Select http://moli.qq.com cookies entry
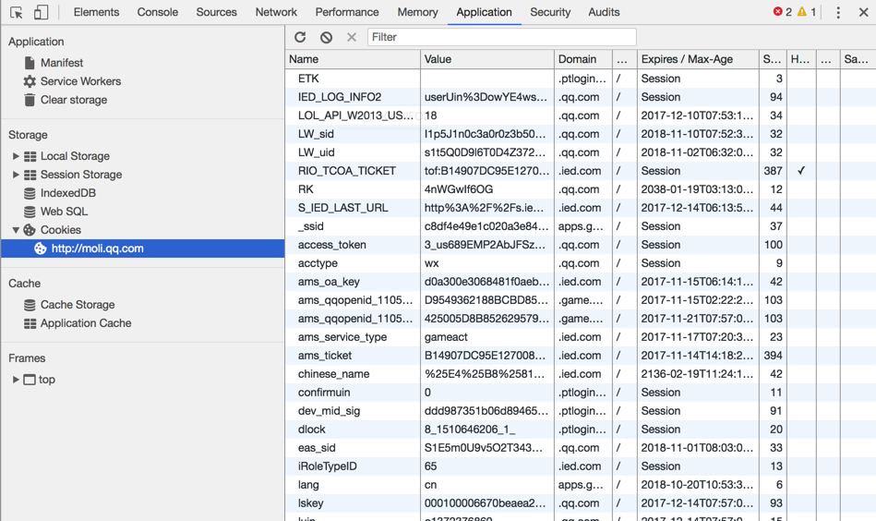Screen dimensions: 876x521 142,248
